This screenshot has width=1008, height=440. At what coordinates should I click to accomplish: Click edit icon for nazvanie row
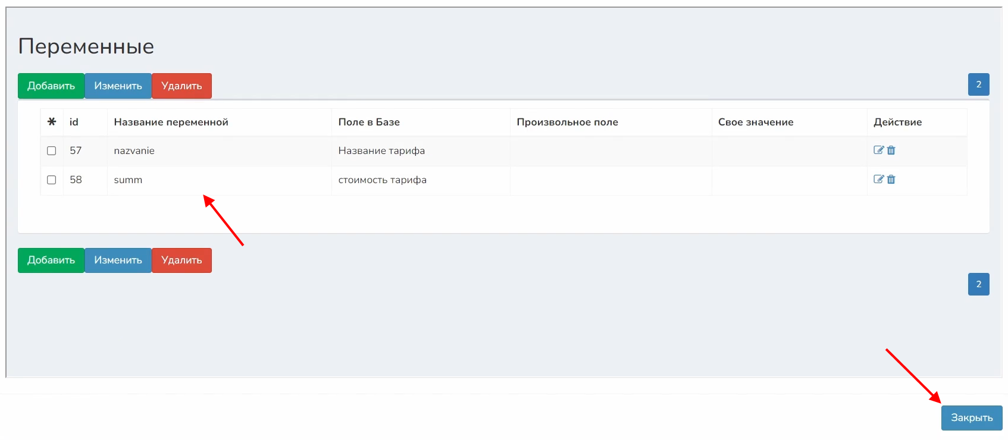click(x=878, y=150)
